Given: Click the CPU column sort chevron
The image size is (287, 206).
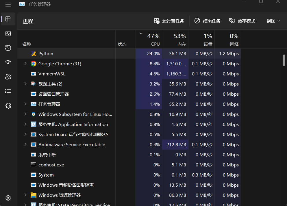Looking at the screenshot, I should click(x=141, y=33).
